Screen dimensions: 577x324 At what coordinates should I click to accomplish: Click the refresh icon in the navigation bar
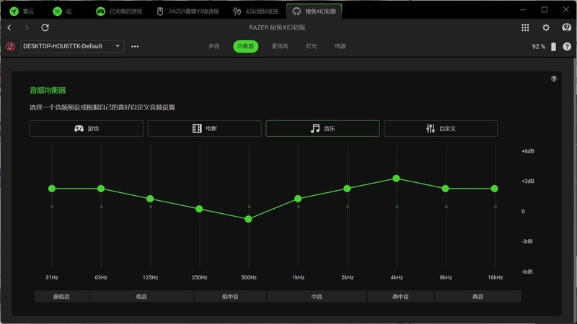point(45,27)
